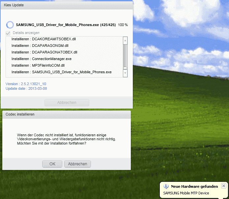
Task: Close the Neue Hardware gefunden balloon
Action: pos(223,186)
